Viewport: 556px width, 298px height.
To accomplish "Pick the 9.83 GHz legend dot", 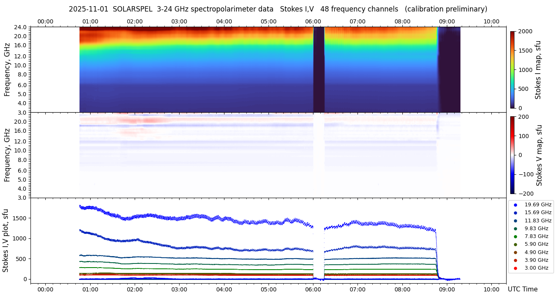I will click(x=515, y=229).
